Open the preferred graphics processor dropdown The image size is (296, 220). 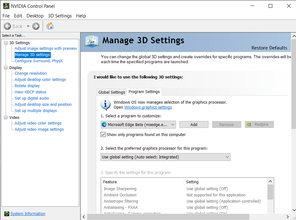[x=165, y=157]
